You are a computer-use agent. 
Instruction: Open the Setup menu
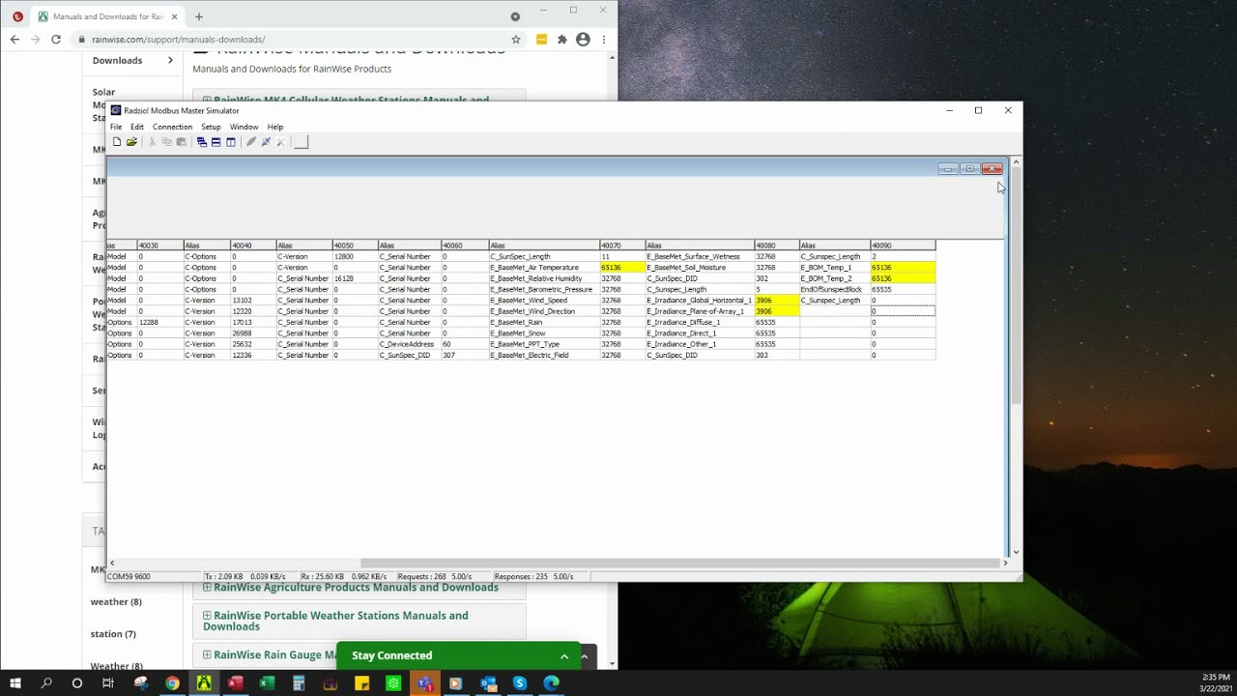(x=211, y=127)
